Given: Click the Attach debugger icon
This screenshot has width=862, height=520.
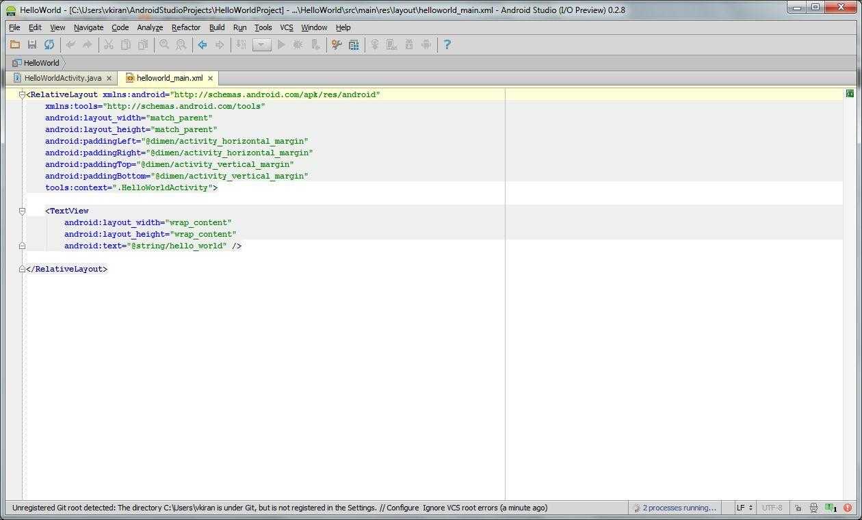Looking at the screenshot, I should click(x=315, y=44).
